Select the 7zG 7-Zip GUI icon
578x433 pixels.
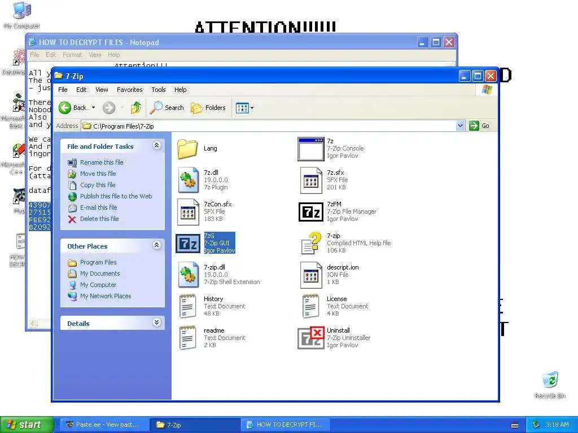coord(188,244)
